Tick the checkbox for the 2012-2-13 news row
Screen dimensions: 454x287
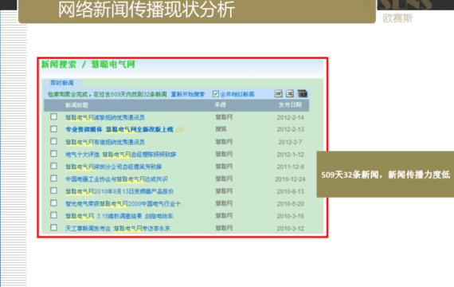(x=53, y=128)
